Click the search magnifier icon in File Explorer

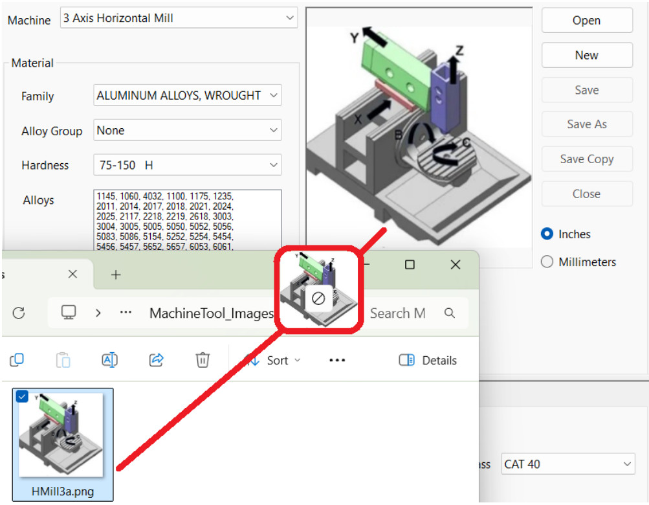click(450, 313)
